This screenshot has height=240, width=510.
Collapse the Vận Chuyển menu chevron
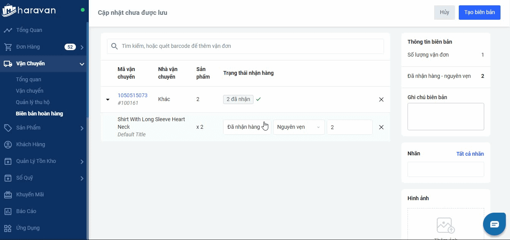tap(82, 64)
